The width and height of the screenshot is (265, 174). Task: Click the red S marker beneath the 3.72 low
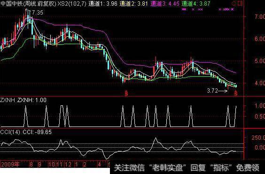(236, 93)
